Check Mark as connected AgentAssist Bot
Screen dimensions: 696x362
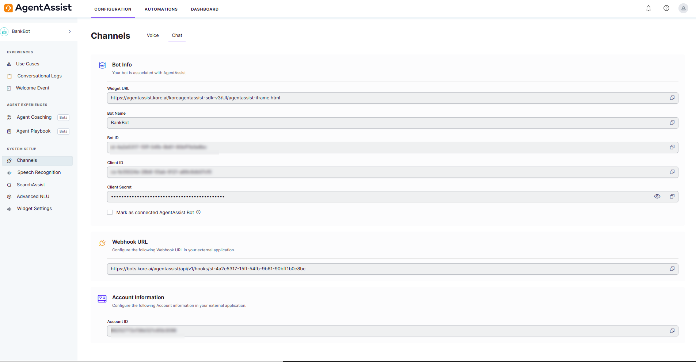pos(110,212)
